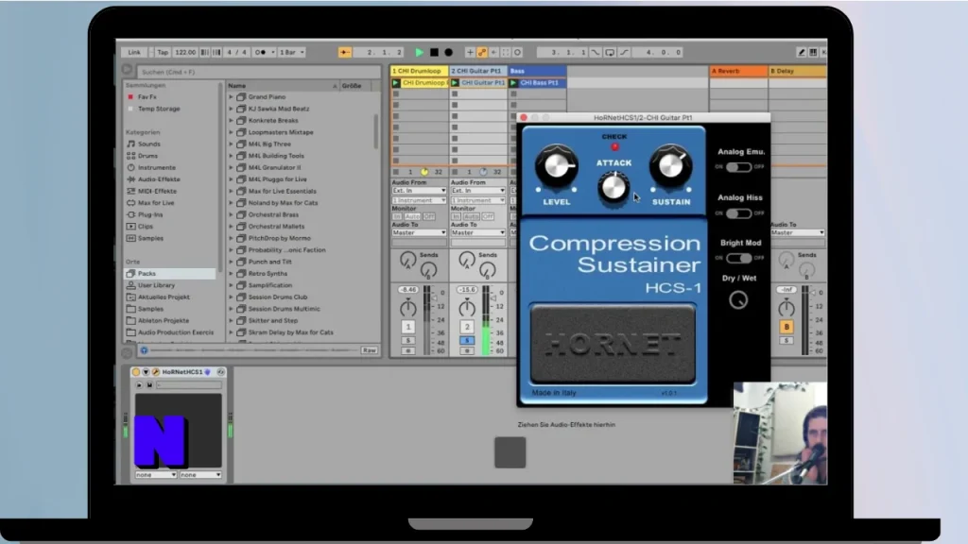This screenshot has height=544, width=968.
Task: Toggle Draw Mode pencil icon
Action: coord(801,53)
